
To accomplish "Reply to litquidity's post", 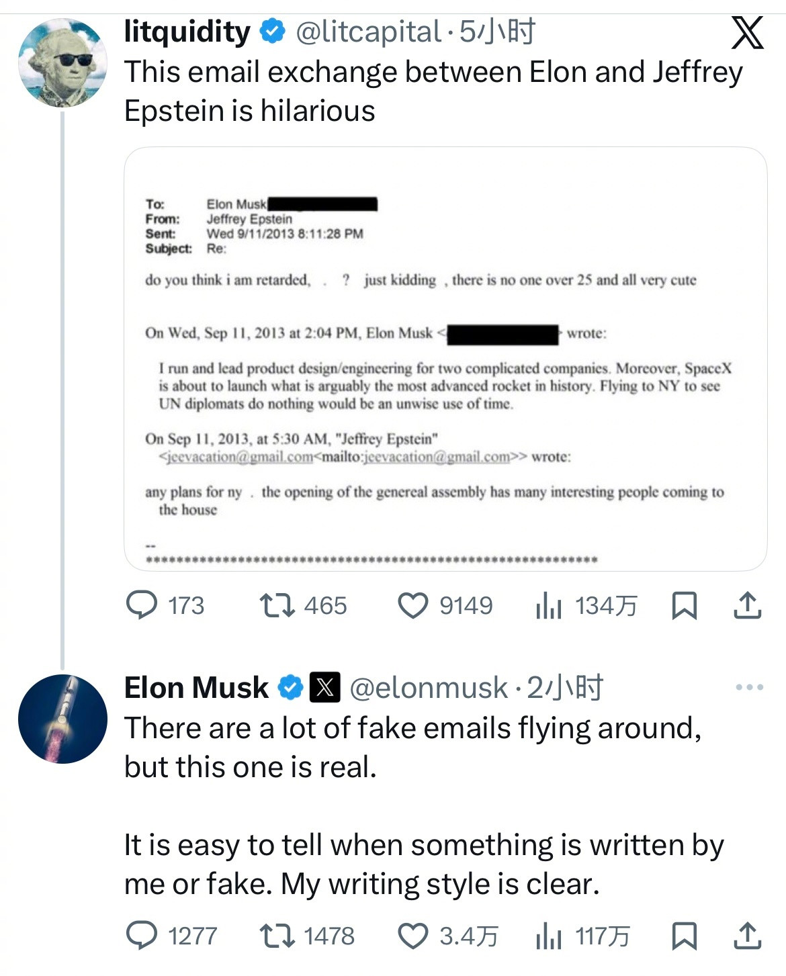I will pyautogui.click(x=142, y=605).
